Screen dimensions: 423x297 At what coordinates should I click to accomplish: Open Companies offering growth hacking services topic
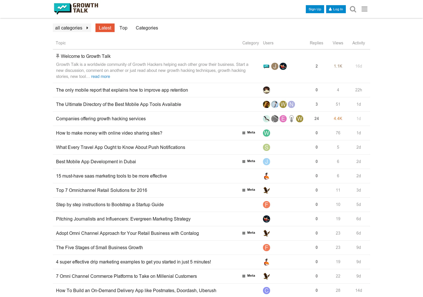pos(101,119)
